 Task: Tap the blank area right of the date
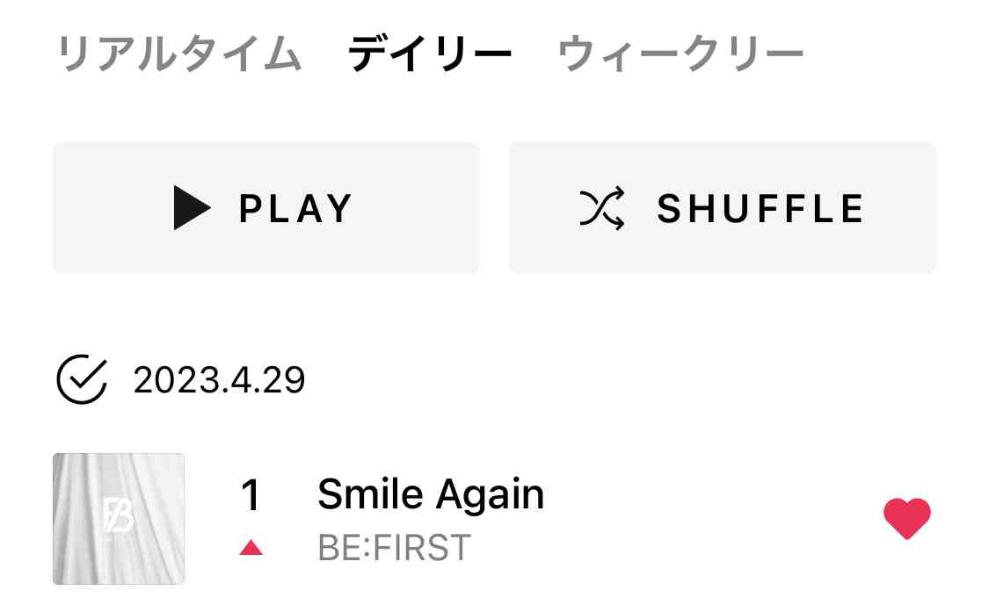pos(615,380)
